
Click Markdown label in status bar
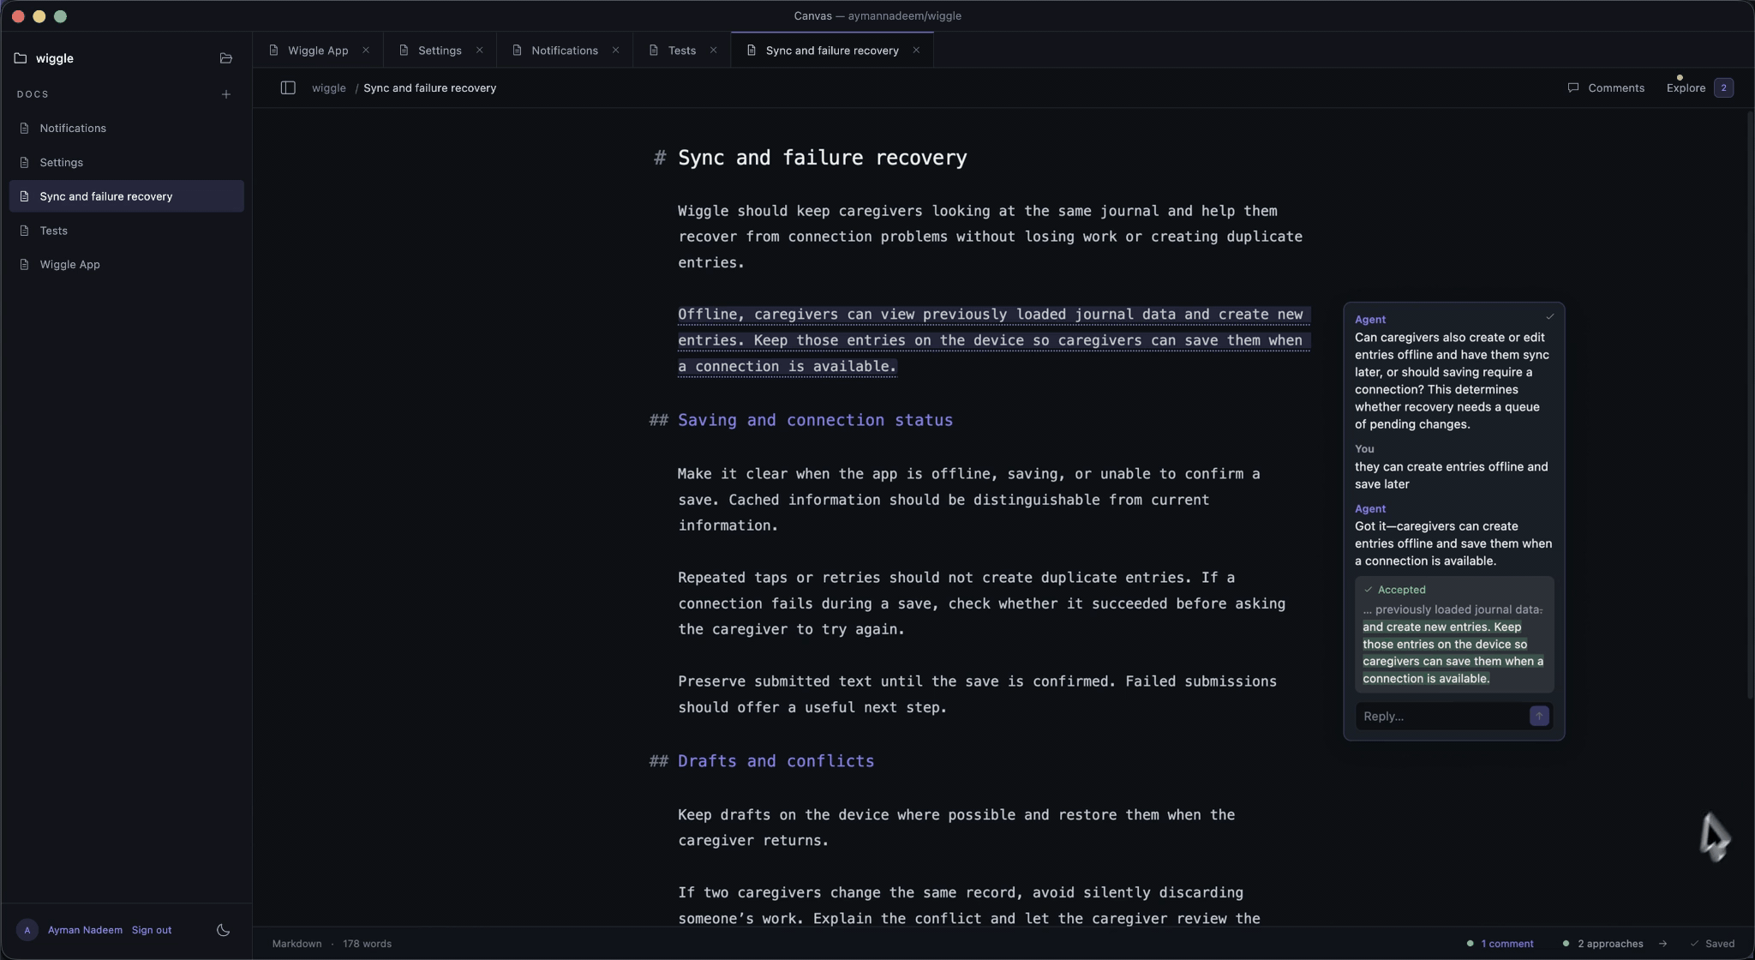(x=297, y=944)
